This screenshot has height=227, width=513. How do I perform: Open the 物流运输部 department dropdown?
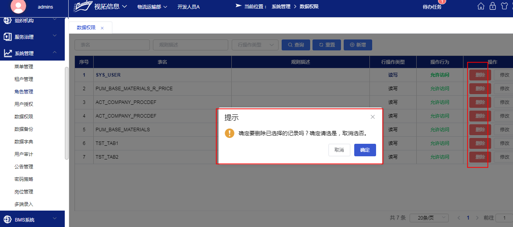(x=152, y=7)
